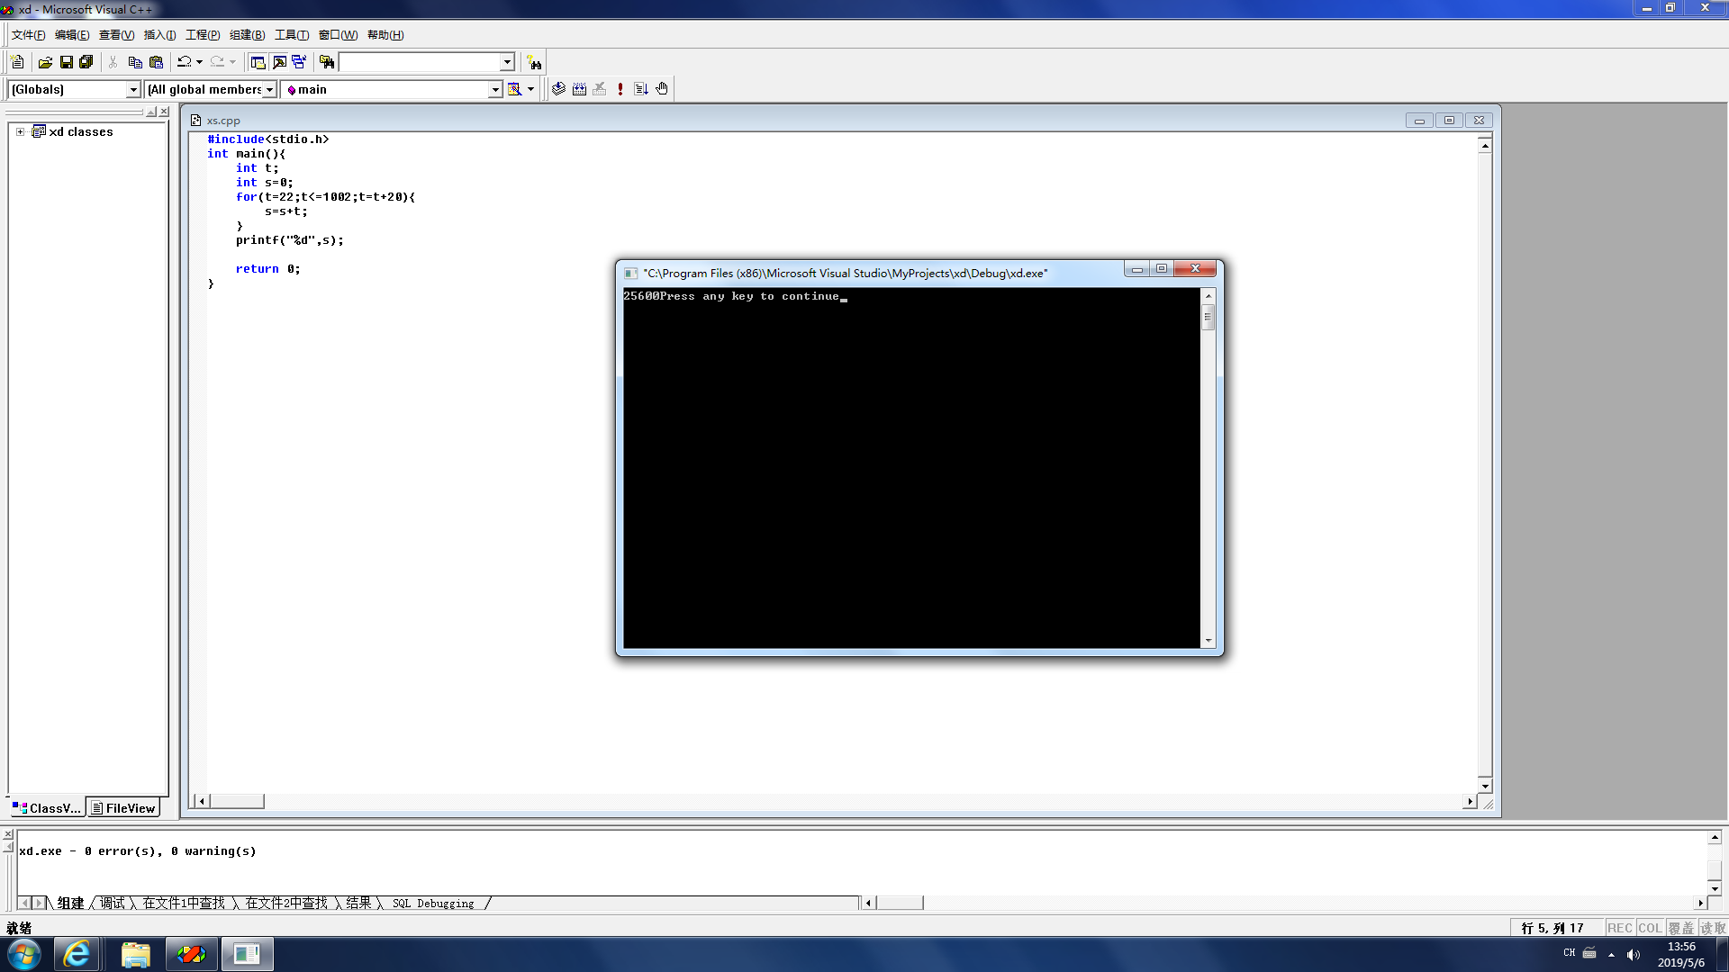Run program with red exclamation icon

[620, 89]
